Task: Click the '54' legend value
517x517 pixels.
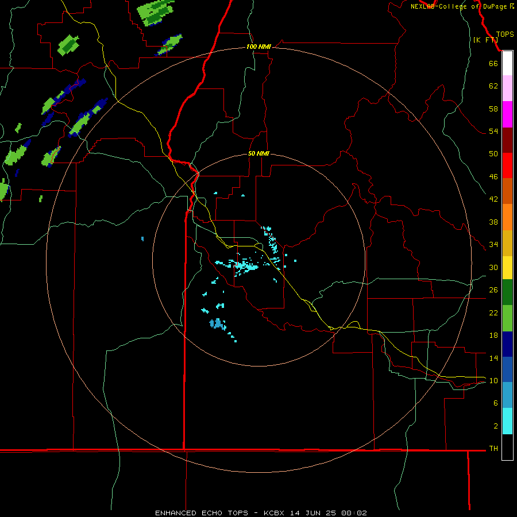Action: tap(493, 131)
